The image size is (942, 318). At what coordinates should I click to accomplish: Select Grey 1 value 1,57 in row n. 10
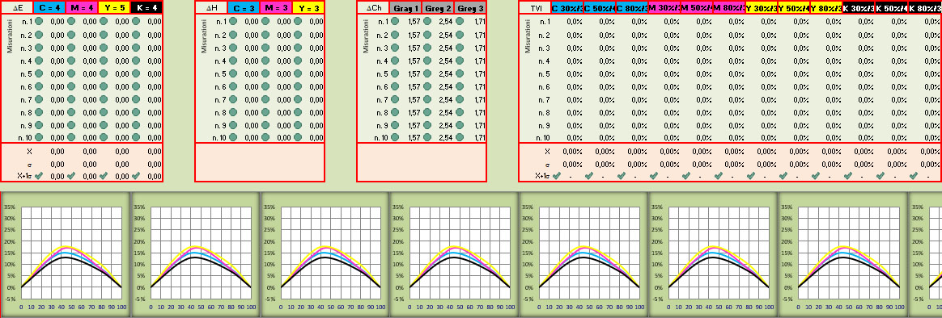coord(414,138)
